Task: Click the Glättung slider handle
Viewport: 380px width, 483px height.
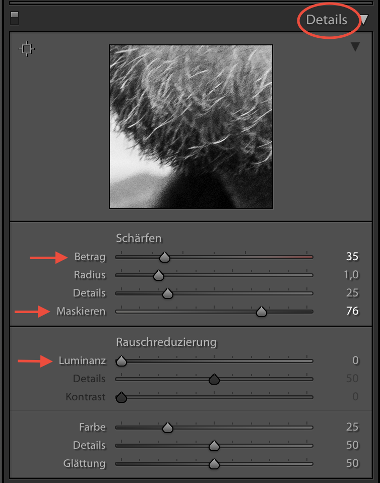Action: coord(214,464)
